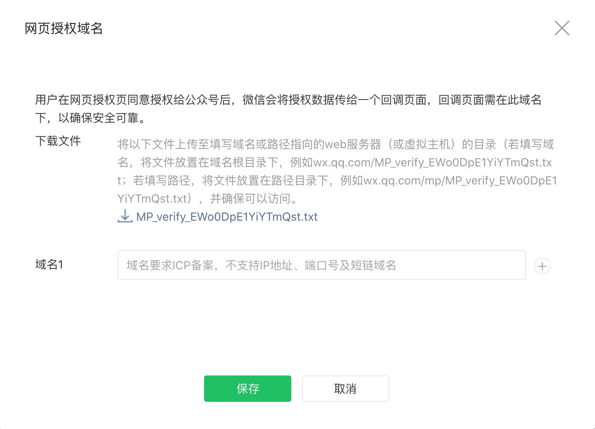
Task: Select the circular add-domain button beside the input
Action: [x=542, y=266]
